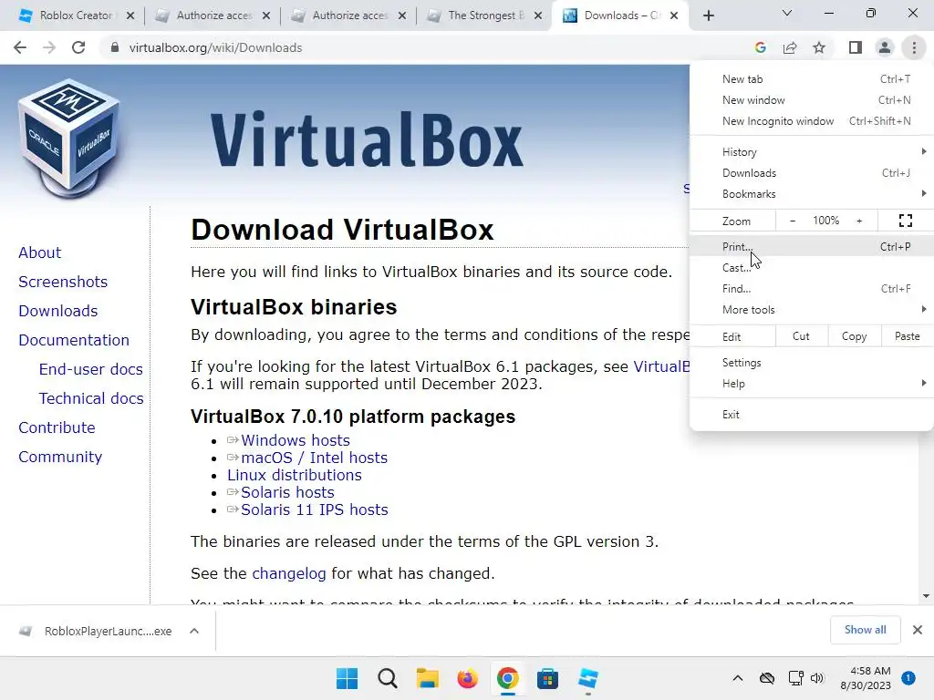Open the tab search chevron
This screenshot has width=934, height=700.
pos(787,13)
